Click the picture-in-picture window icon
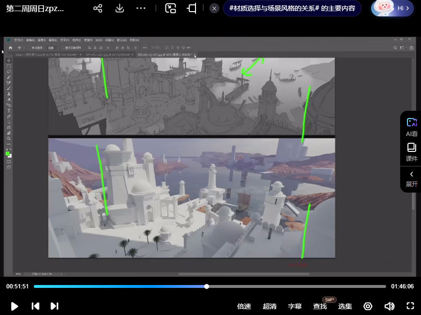Image resolution: width=421 pixels, height=315 pixels. click(x=170, y=8)
